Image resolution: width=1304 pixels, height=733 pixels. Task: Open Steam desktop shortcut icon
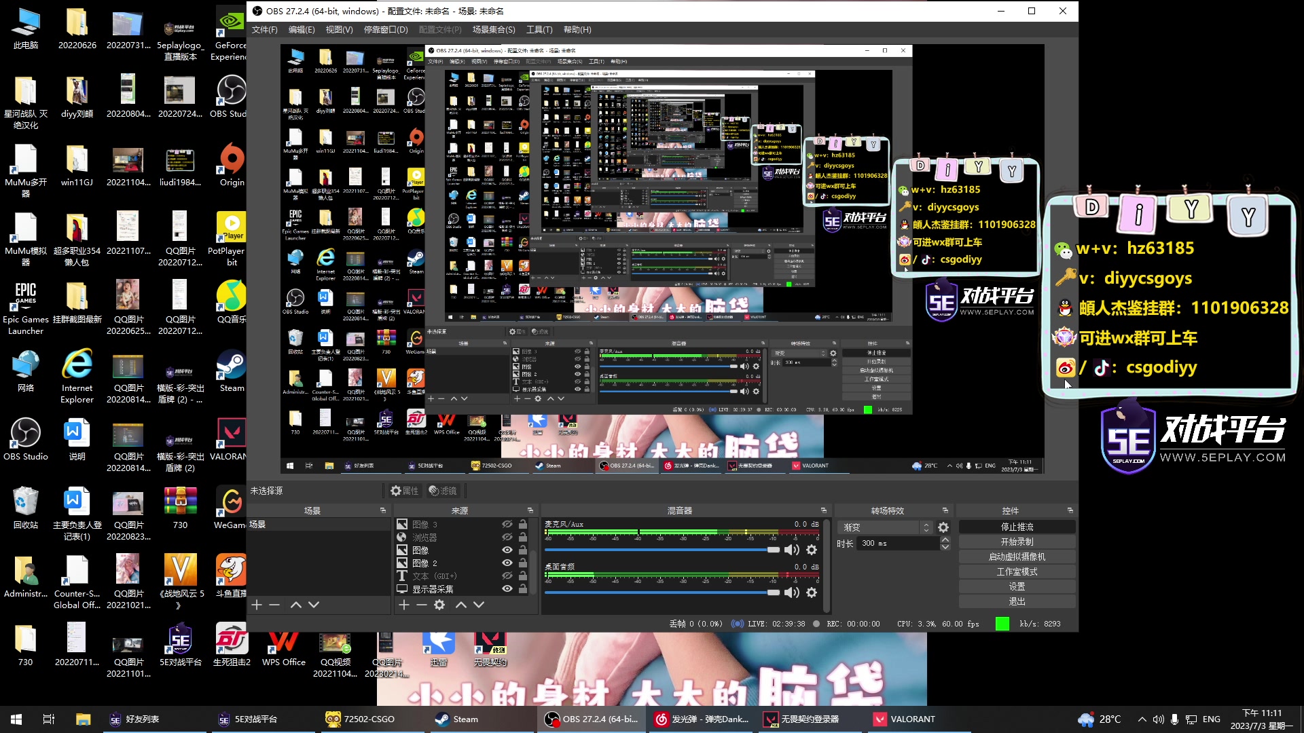232,371
